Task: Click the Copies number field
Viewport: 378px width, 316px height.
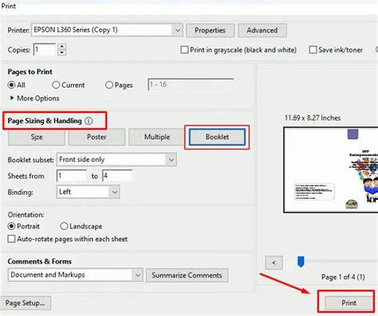Action: (45, 49)
